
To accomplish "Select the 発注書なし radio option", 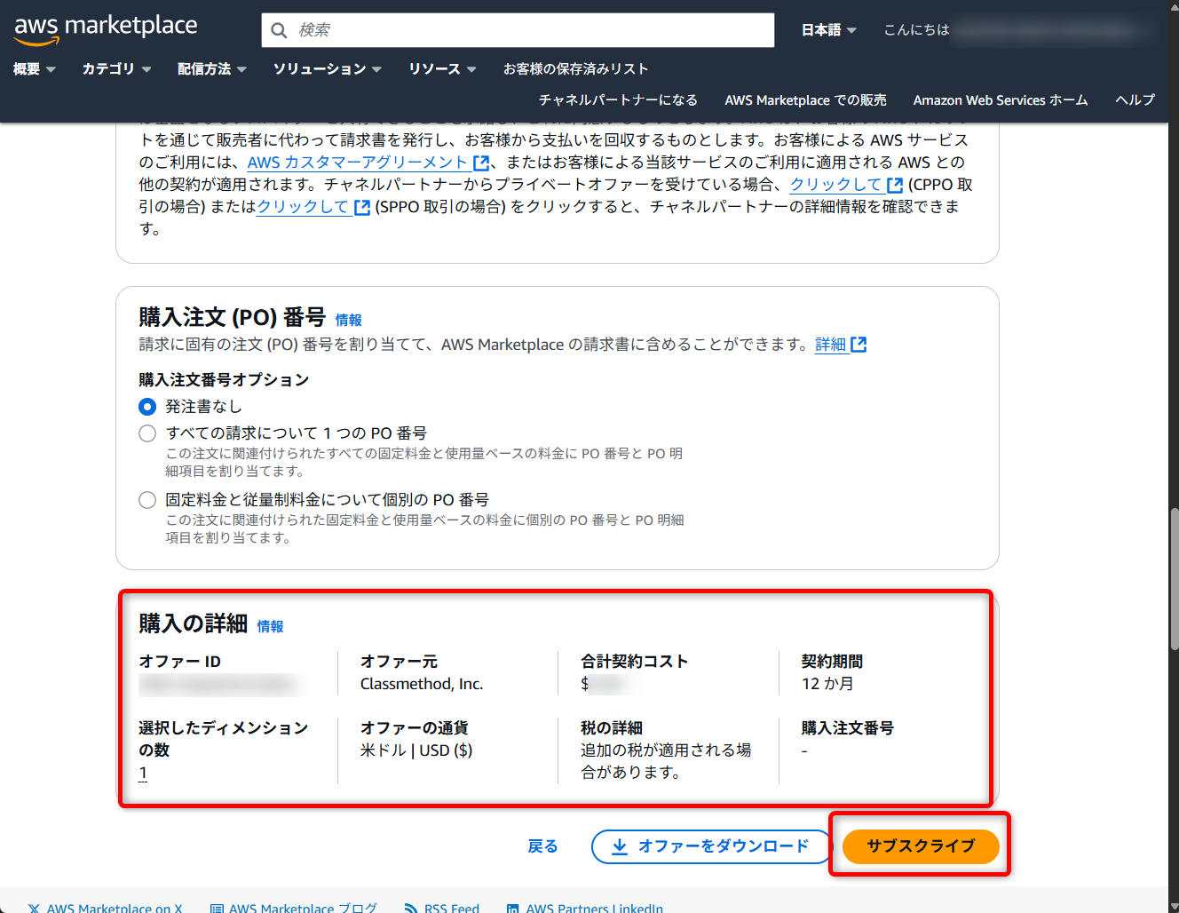I will pyautogui.click(x=147, y=407).
